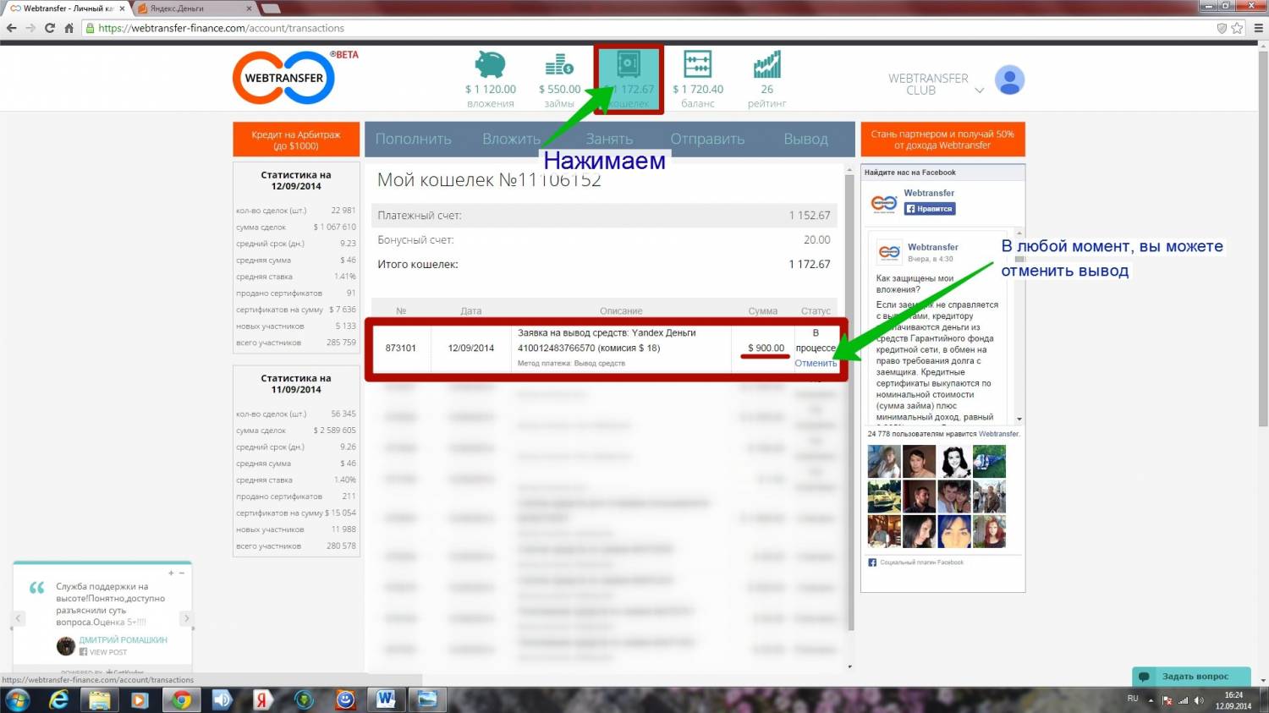Viewport: 1269px width, 713px height.
Task: Open the user profile avatar
Action: point(1009,80)
